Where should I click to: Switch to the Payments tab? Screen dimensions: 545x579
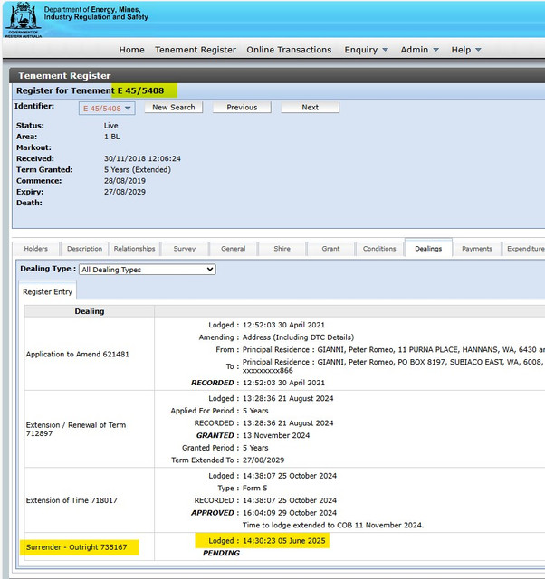point(477,249)
